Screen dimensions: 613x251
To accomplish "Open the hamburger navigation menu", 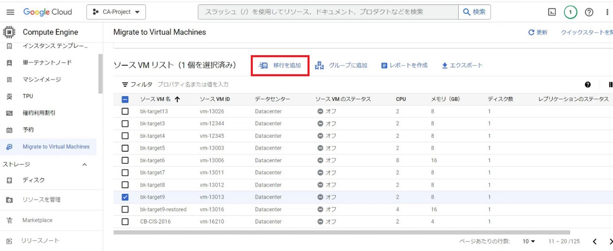I will (10, 12).
